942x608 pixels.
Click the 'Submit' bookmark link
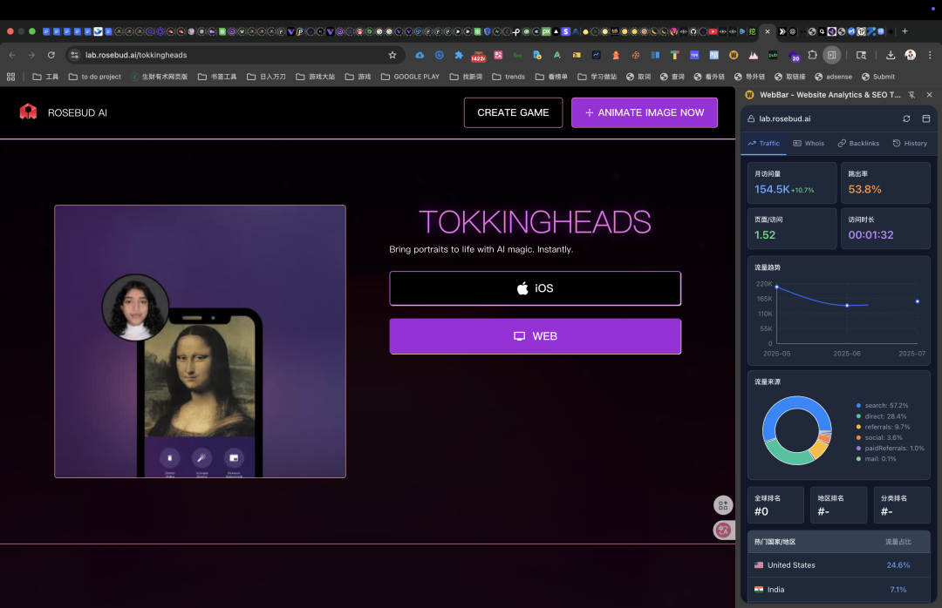(878, 77)
